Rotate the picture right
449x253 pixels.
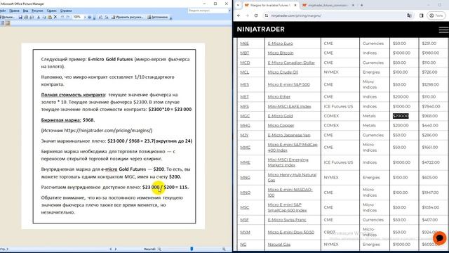click(106, 17)
